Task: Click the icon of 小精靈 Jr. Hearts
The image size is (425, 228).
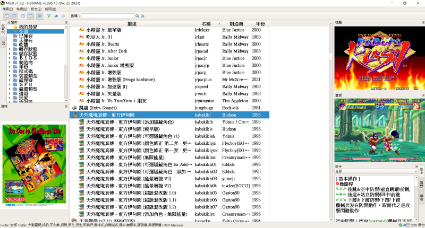Action: (81, 44)
